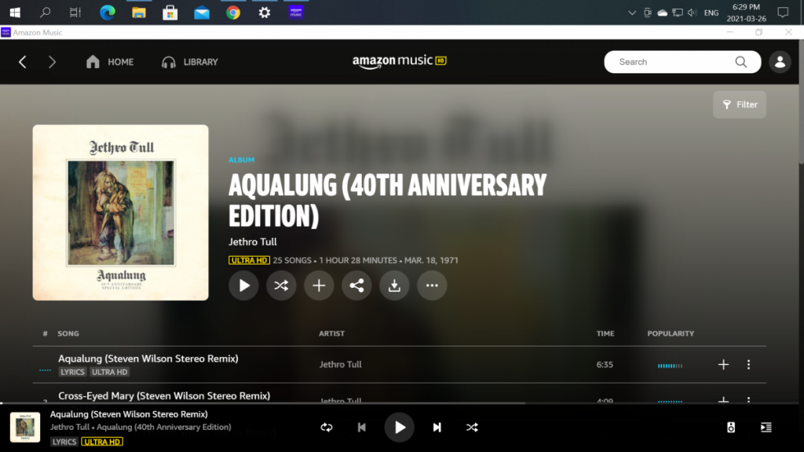This screenshot has width=804, height=452.
Task: Open Google Chrome from the taskbar
Action: (x=233, y=13)
